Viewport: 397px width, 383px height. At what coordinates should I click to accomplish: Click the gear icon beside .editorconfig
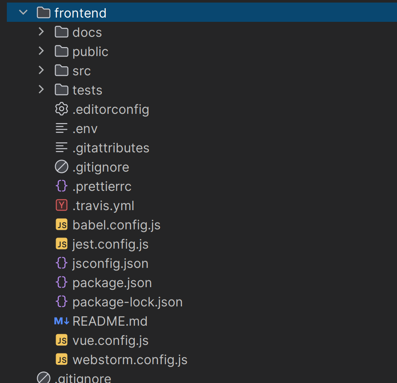pos(62,110)
